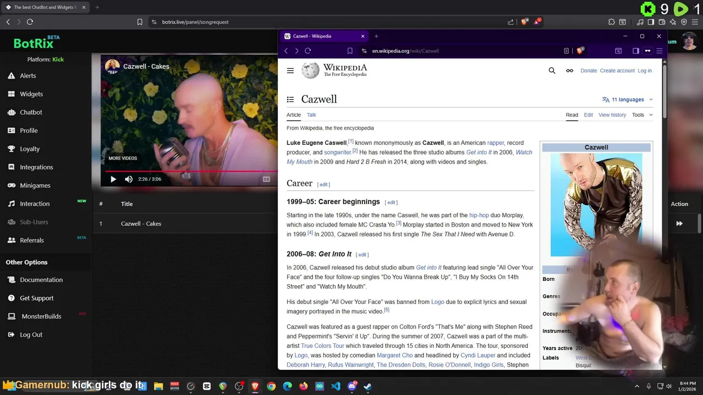Open a new tab in the Wikipedia window
This screenshot has height=395, width=703.
(376, 36)
